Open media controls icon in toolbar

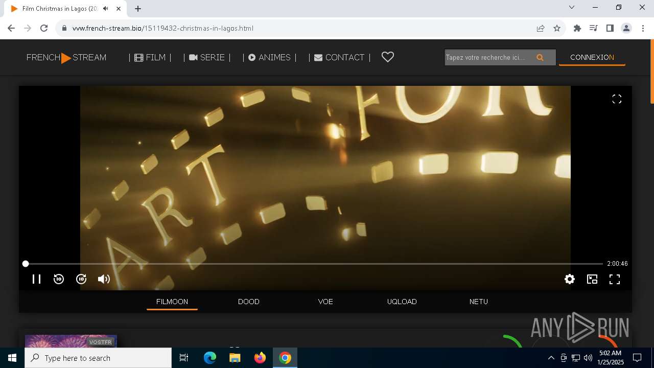(594, 28)
